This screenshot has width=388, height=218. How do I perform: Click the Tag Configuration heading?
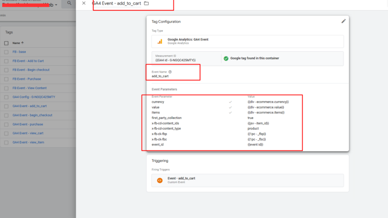tap(166, 22)
